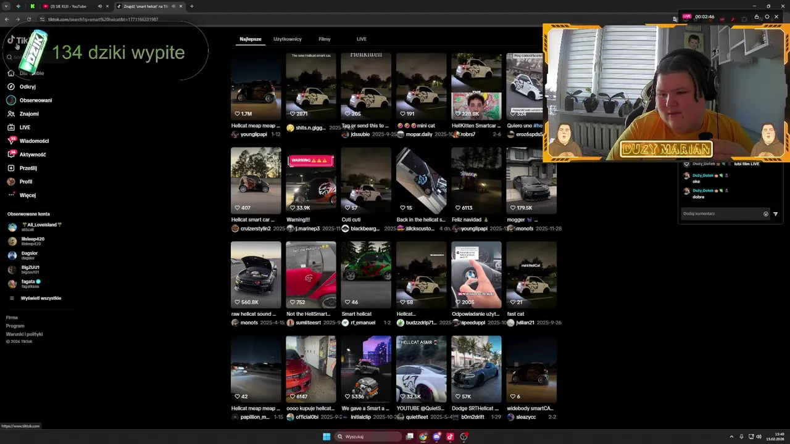Select the Najlepsze tab

tap(251, 39)
